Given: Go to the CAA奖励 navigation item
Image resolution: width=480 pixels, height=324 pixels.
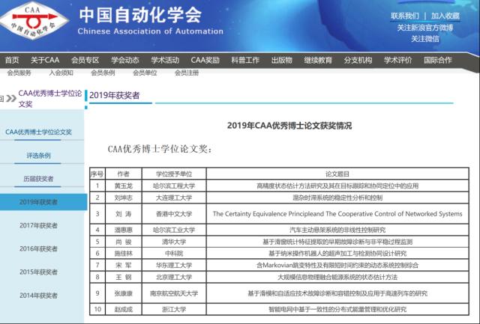Looking at the screenshot, I should tap(205, 60).
